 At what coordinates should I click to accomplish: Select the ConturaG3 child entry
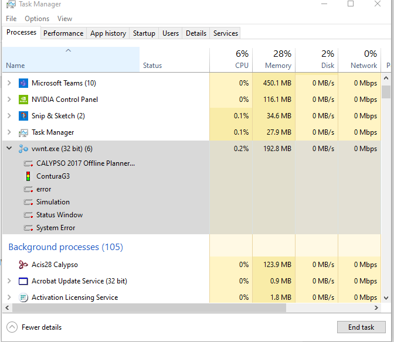point(53,176)
